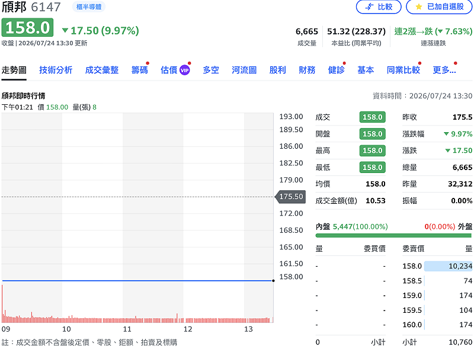Click the 昨量 32,312 value
474x349 pixels.
[460, 184]
